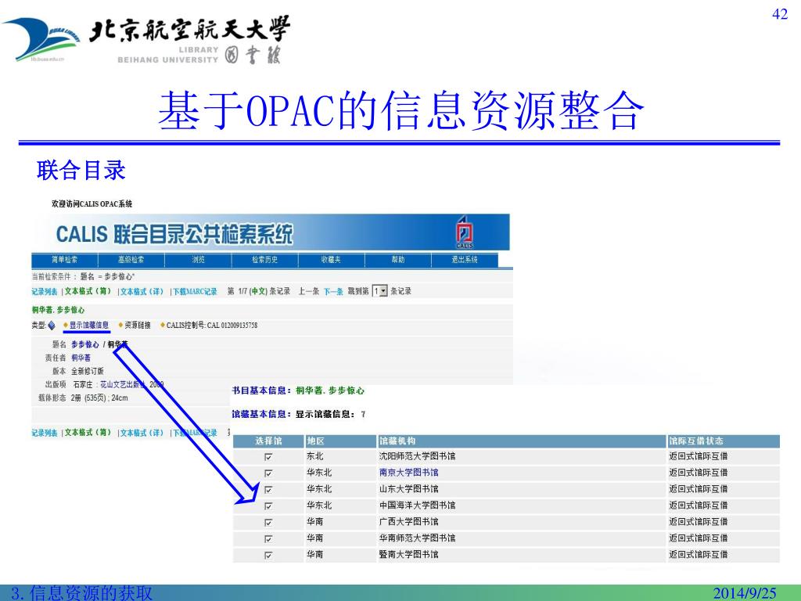Screen dimensions: 801x601
Task: Uncheck 沈阳师范大学图书馆 checkbox
Action: 268,457
